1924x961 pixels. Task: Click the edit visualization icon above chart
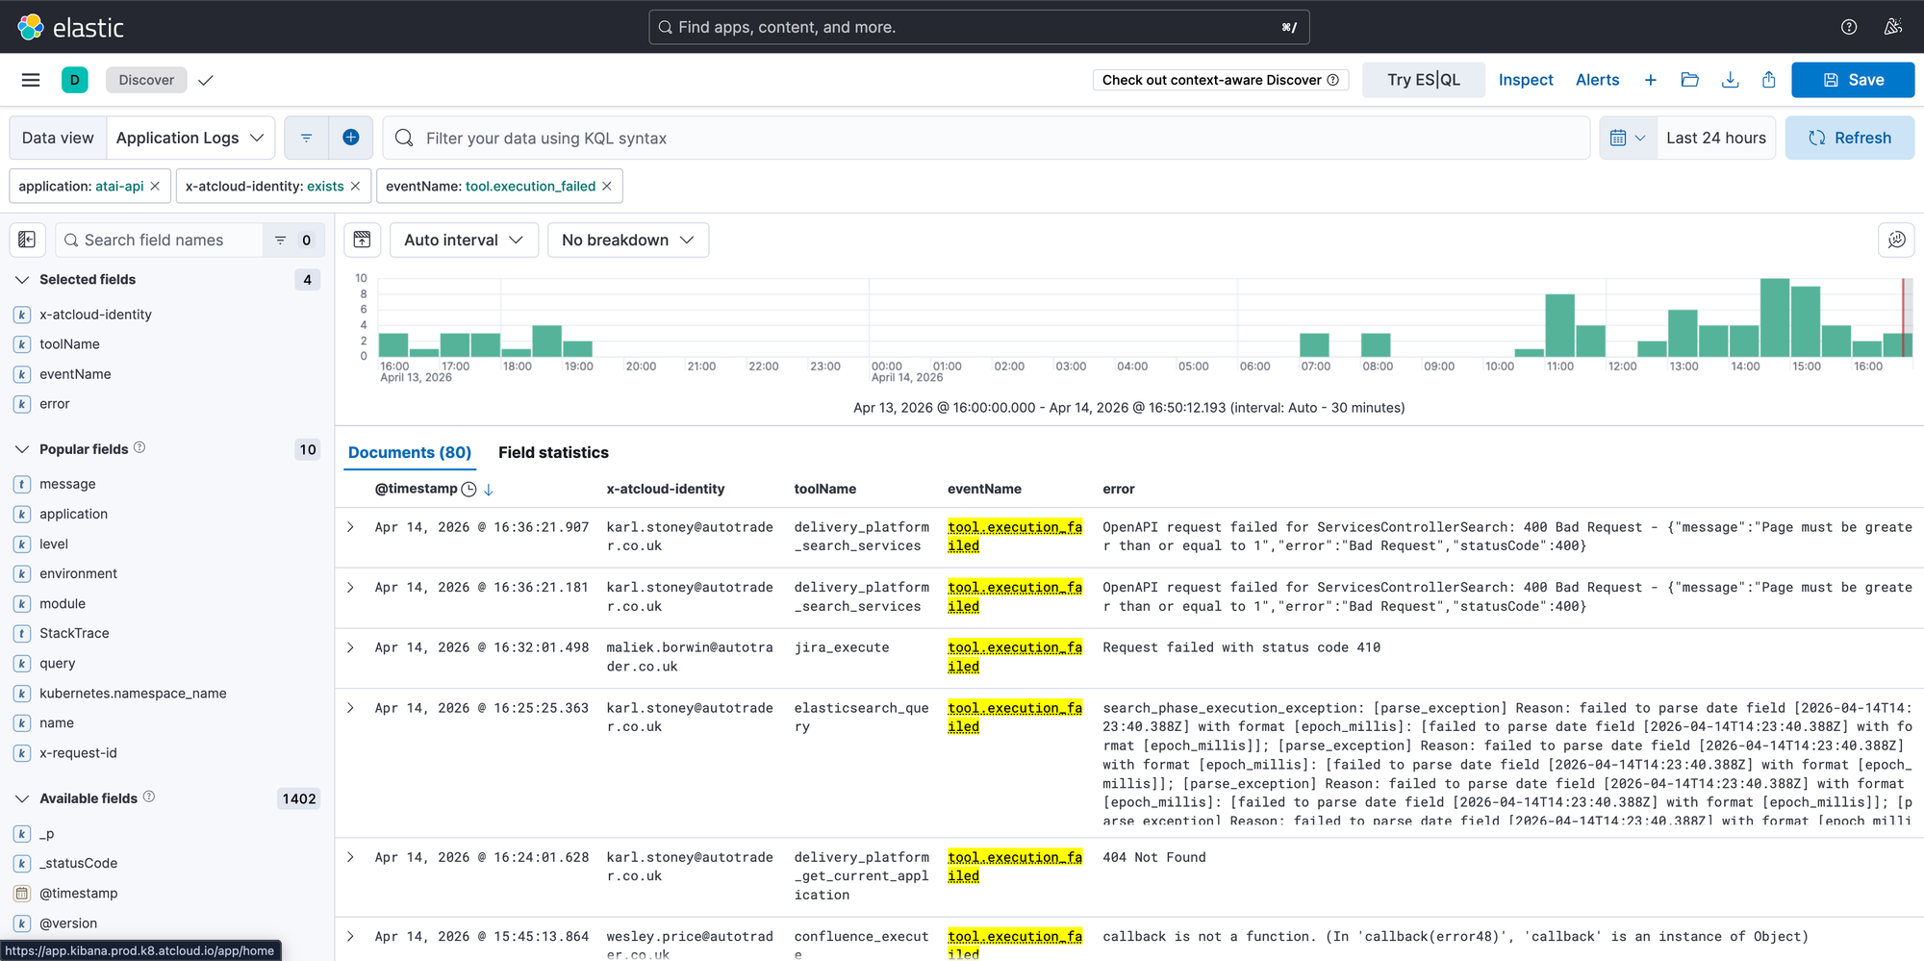click(x=1895, y=240)
